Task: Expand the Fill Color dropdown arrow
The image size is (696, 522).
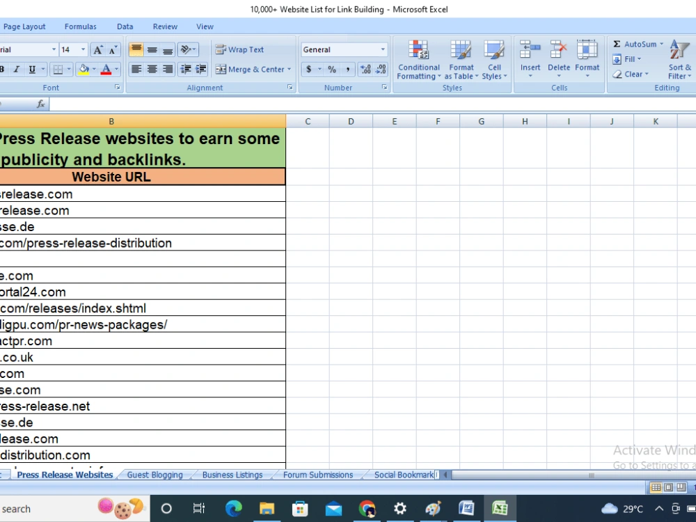Action: coord(94,69)
